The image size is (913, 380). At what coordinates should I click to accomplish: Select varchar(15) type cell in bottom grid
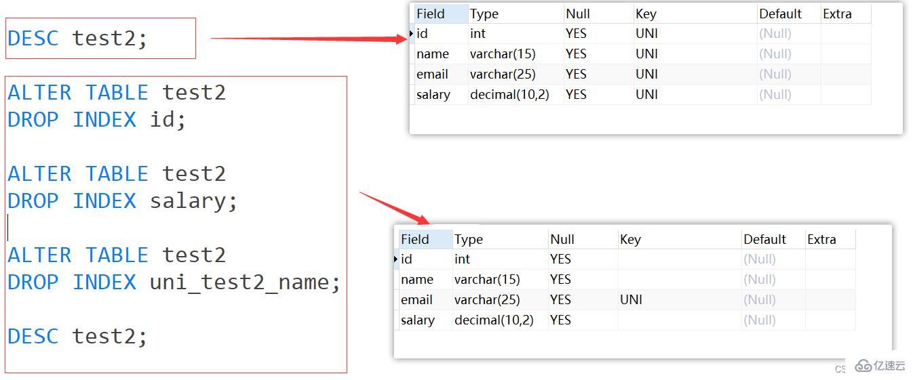coord(500,280)
